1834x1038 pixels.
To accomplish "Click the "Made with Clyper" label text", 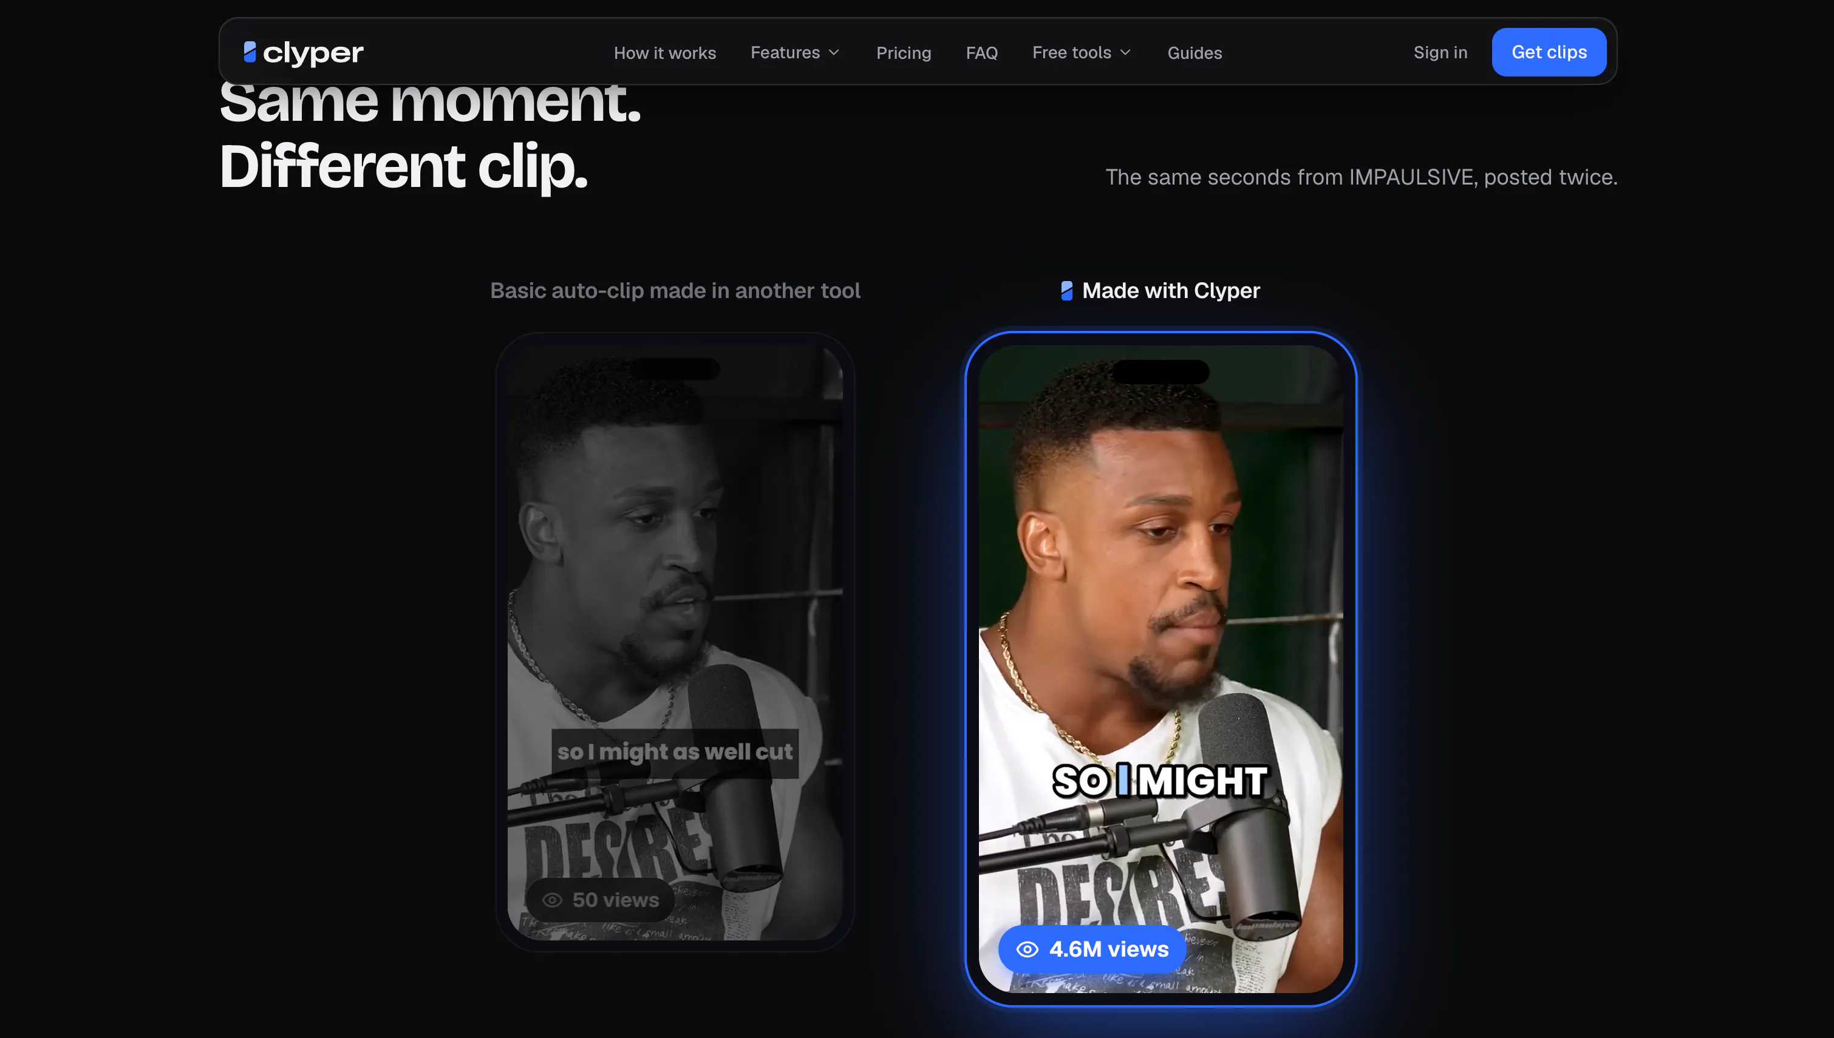I will (x=1171, y=290).
